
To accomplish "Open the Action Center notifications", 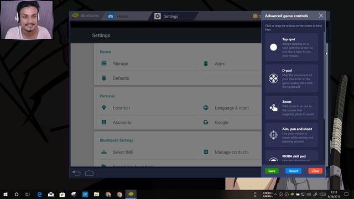I will [x=346, y=194].
